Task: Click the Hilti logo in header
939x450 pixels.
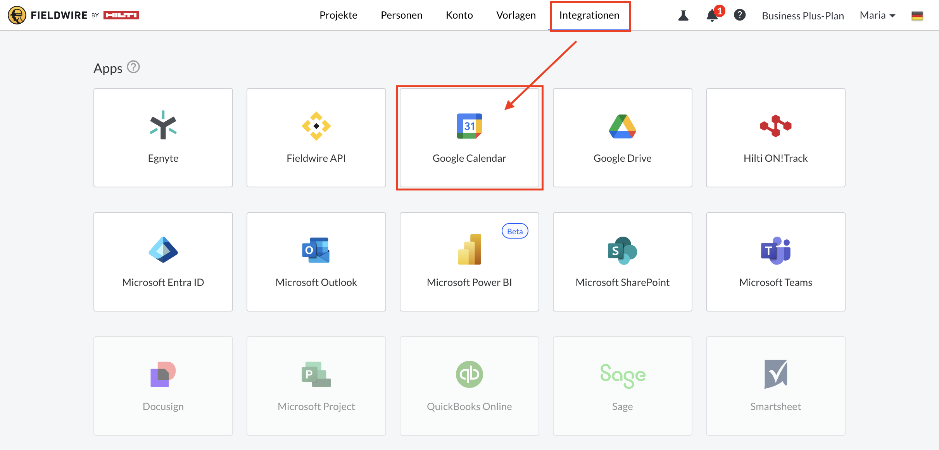Action: pyautogui.click(x=121, y=15)
